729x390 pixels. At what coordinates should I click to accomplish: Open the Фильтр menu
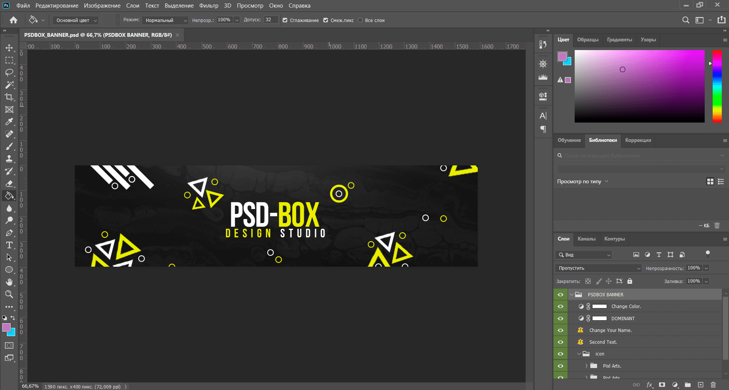click(209, 6)
